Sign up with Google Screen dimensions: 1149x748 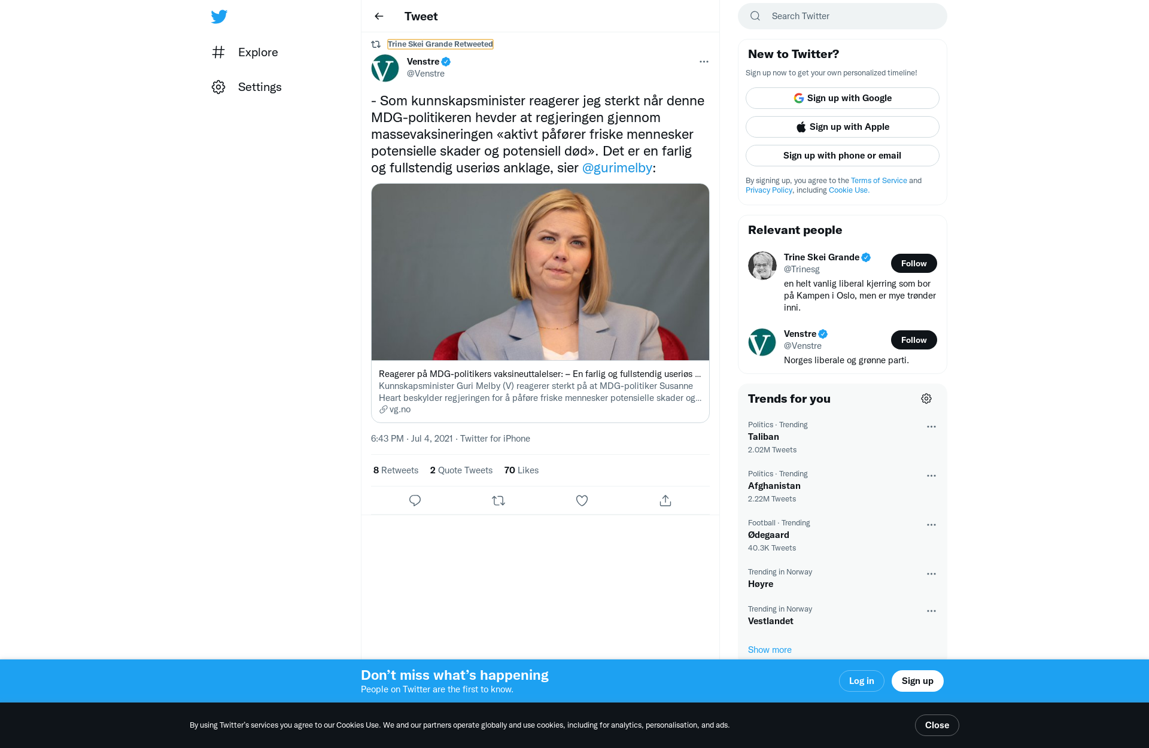coord(842,98)
